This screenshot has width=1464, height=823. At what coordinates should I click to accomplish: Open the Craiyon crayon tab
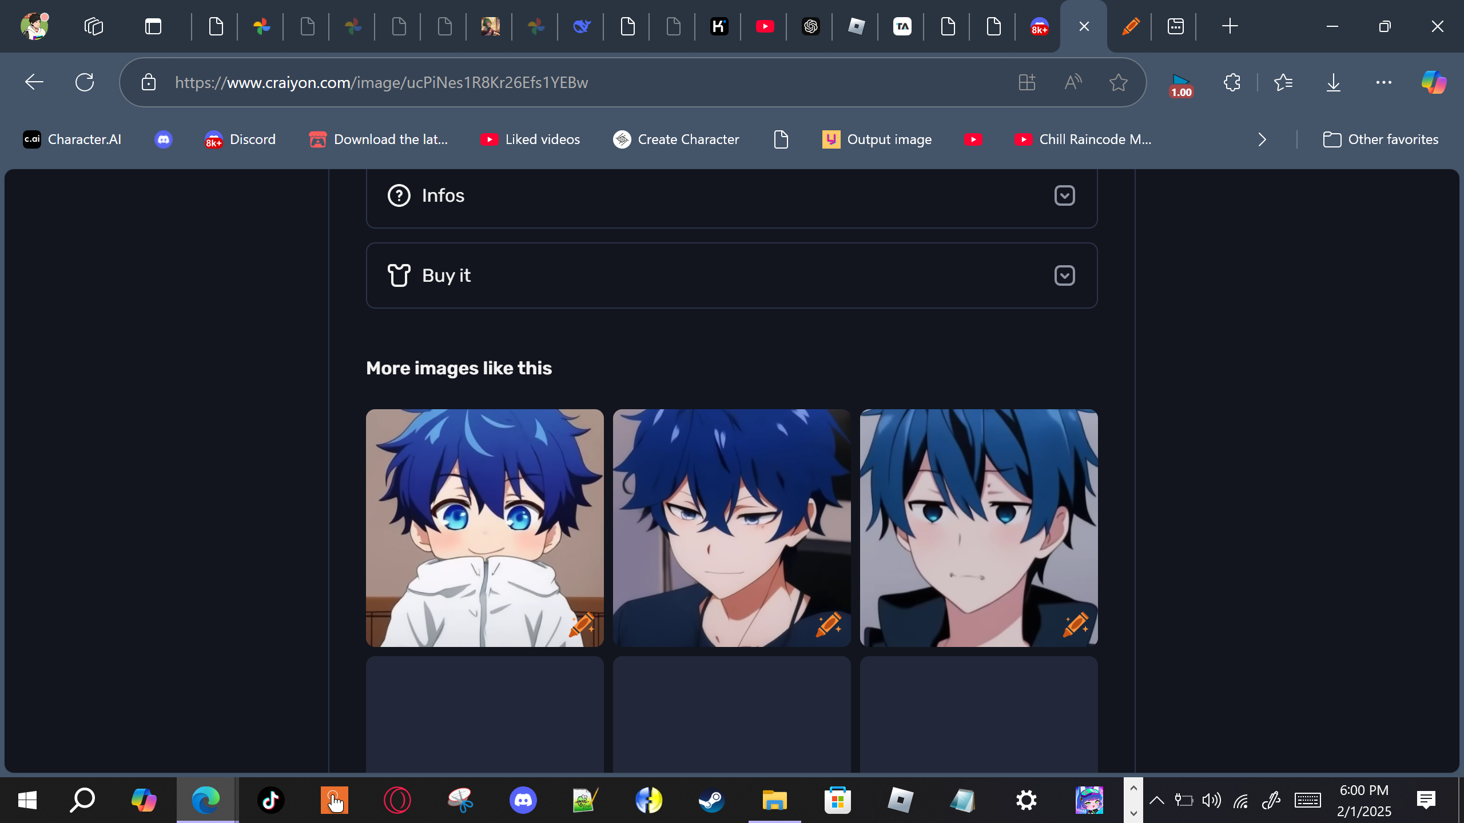[x=1130, y=26]
